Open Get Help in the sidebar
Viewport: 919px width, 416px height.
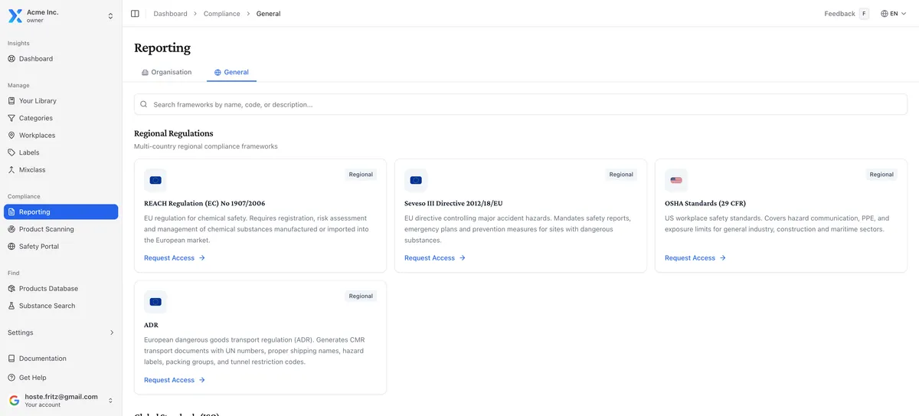pyautogui.click(x=61, y=378)
